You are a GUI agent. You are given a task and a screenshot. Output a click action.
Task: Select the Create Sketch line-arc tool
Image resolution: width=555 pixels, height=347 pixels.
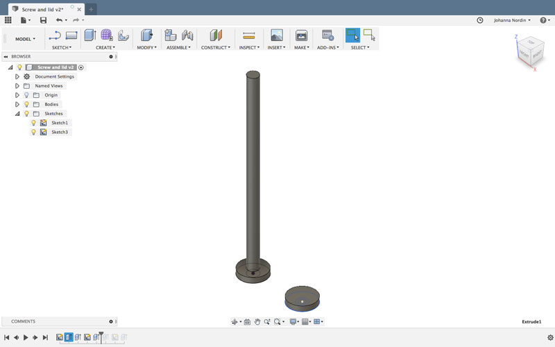click(x=55, y=35)
